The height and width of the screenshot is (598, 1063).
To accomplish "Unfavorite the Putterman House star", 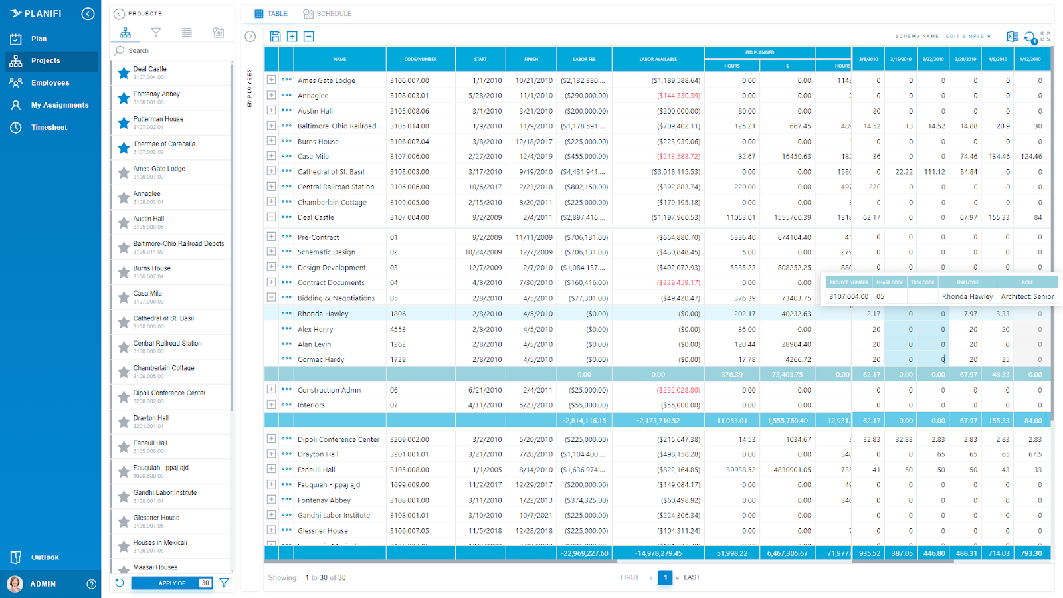I will [124, 122].
